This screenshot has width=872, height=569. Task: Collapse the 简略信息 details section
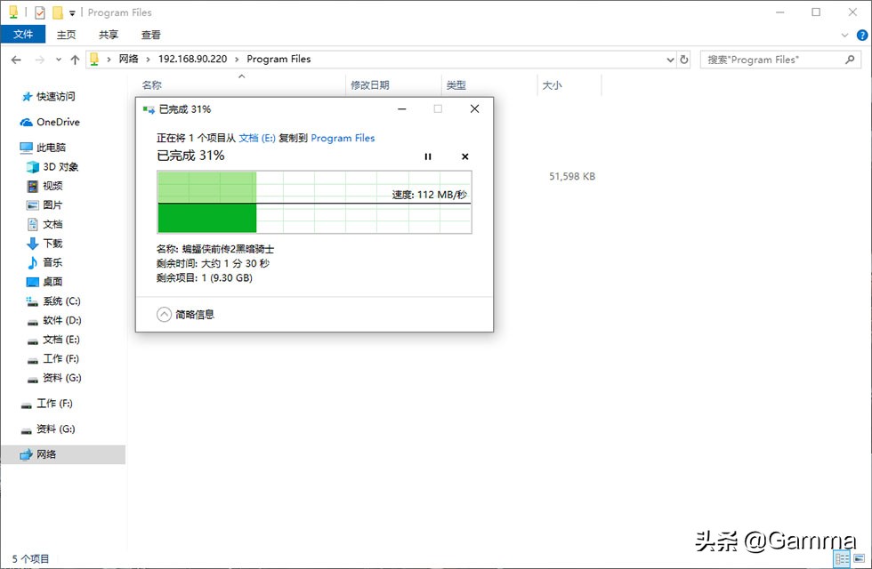[x=163, y=313]
